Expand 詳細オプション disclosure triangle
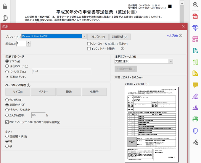 point(7,77)
